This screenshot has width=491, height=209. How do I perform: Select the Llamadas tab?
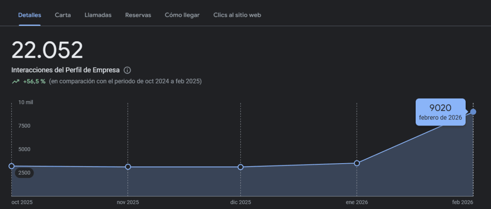(x=98, y=15)
